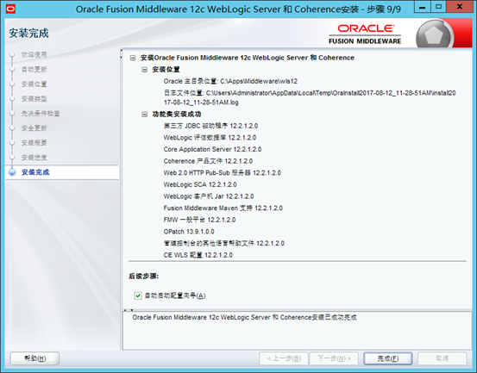This screenshot has height=373, width=477.
Task: Click WebLogic SCA 12.2.1.2.0 row
Action: 200,184
